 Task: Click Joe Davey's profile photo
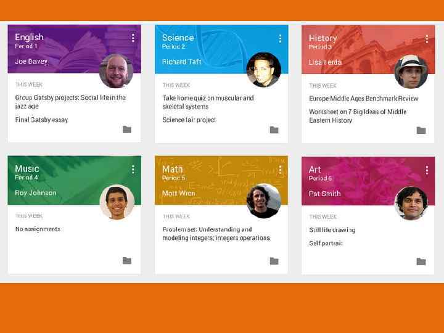pyautogui.click(x=116, y=71)
